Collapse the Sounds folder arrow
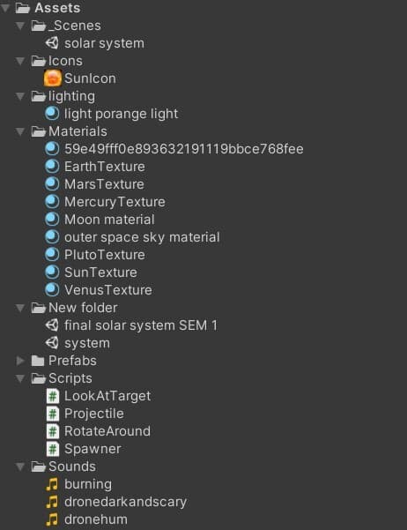The image size is (407, 530). (20, 467)
